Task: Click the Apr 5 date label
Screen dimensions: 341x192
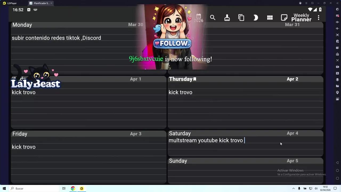Action: (292, 161)
